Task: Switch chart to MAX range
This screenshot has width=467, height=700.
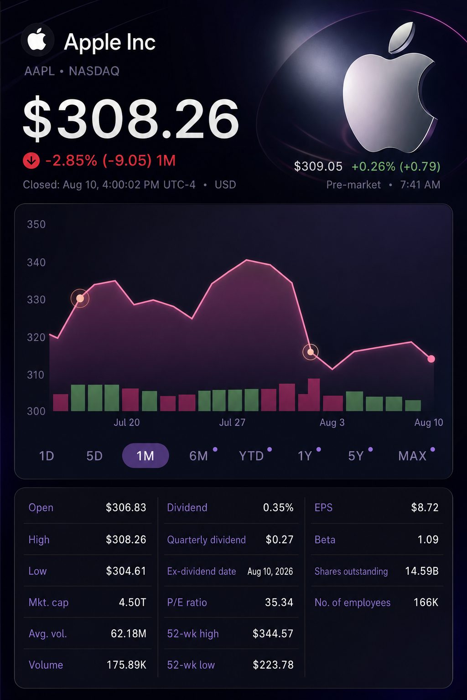Action: 412,456
